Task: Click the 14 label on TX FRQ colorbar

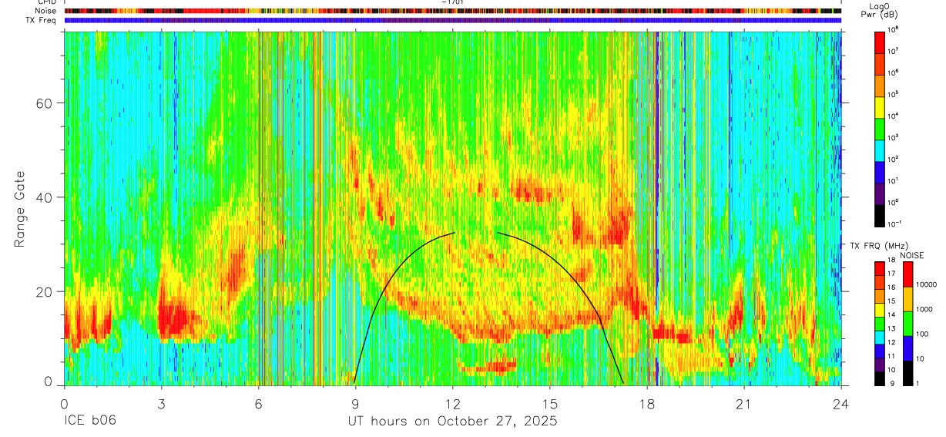Action: click(891, 317)
